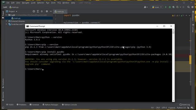Open the VCS menu
196x110 pixels.
(59, 3)
